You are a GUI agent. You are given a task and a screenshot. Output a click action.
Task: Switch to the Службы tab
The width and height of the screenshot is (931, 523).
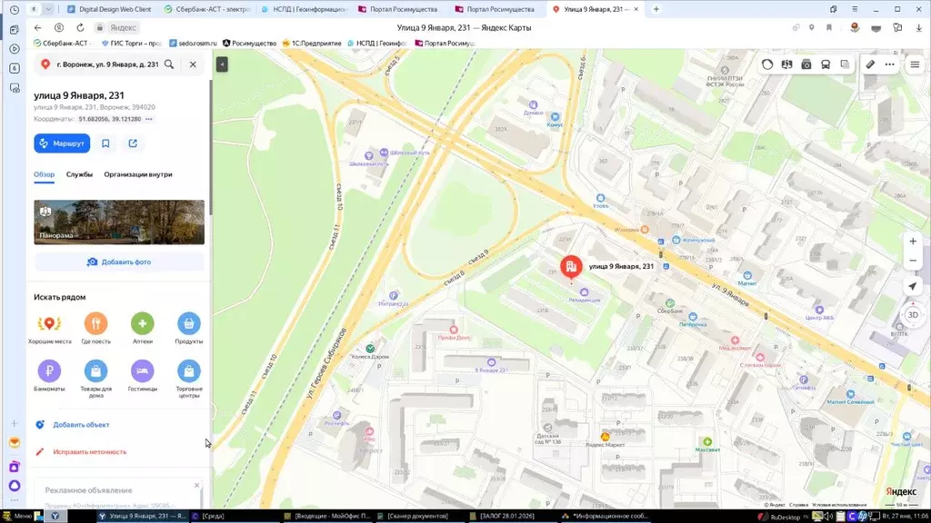pos(79,174)
